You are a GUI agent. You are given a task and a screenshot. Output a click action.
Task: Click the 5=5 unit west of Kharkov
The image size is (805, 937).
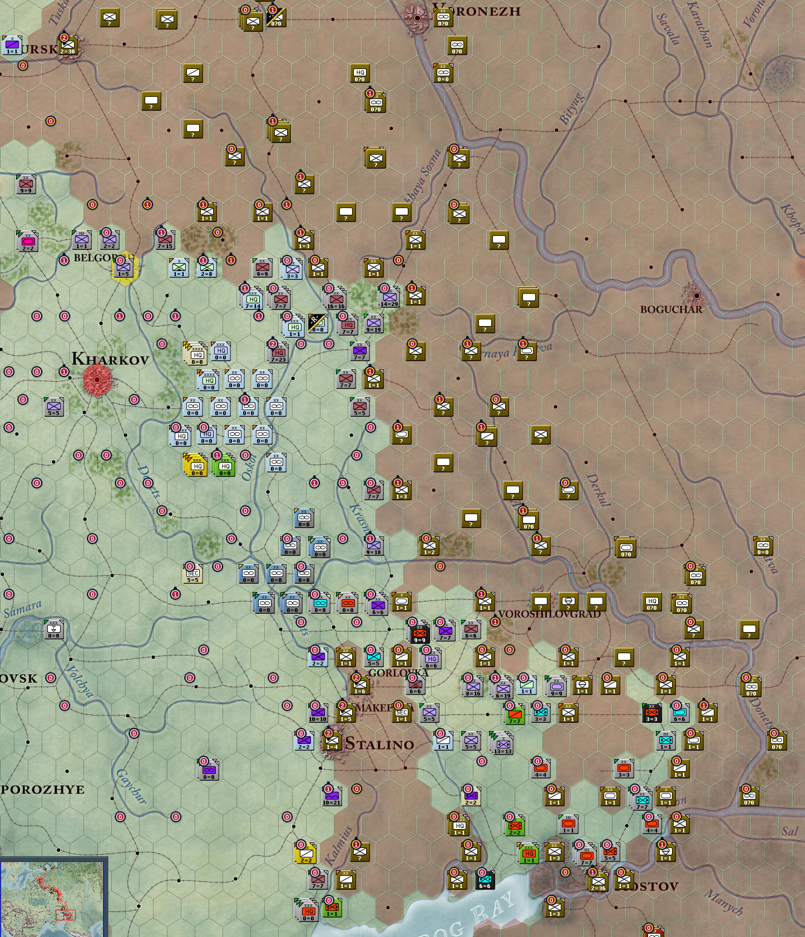(54, 407)
